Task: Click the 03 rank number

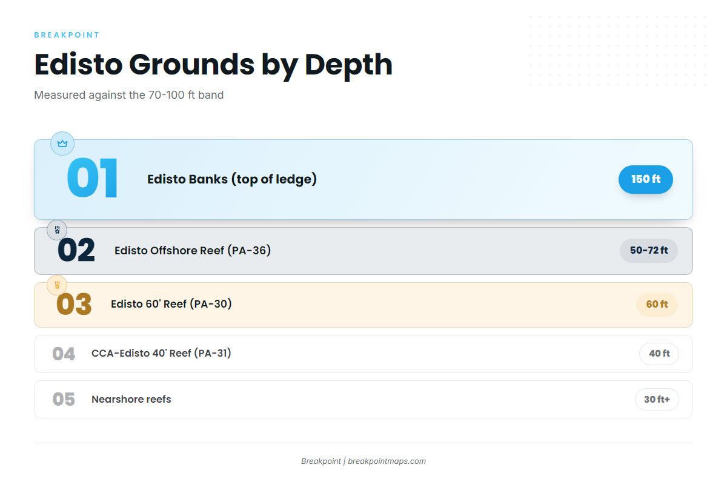Action: coord(74,305)
